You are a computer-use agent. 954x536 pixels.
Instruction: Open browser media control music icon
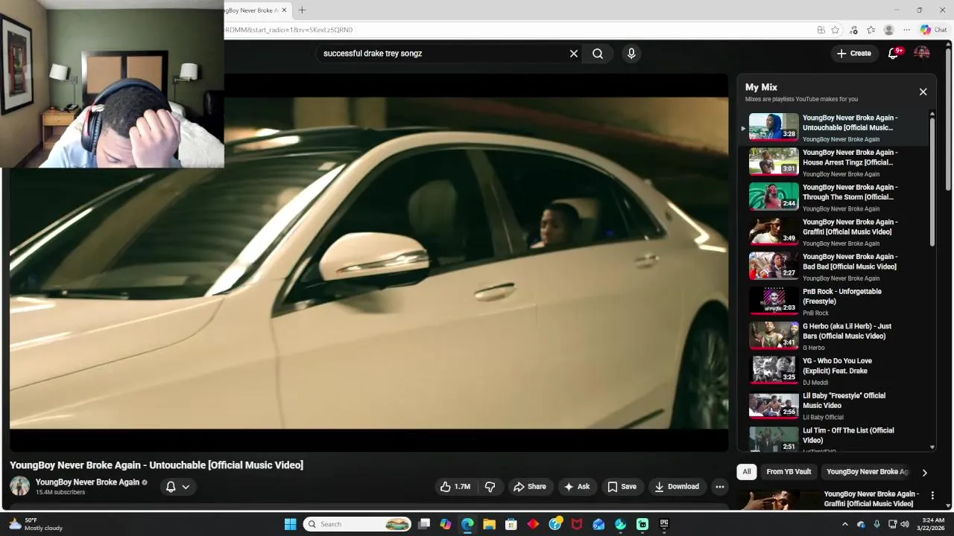click(853, 30)
